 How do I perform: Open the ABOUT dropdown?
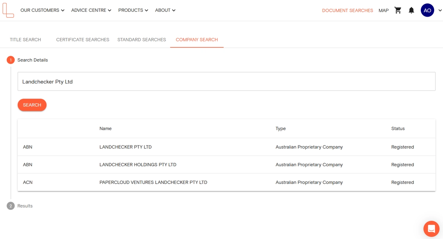coord(165,10)
